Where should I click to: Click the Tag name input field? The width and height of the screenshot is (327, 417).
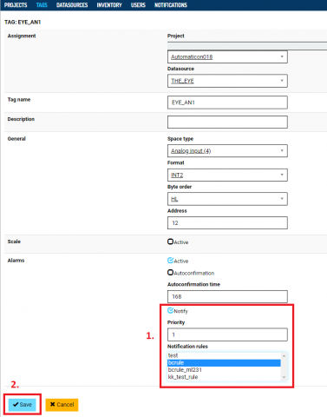[227, 103]
